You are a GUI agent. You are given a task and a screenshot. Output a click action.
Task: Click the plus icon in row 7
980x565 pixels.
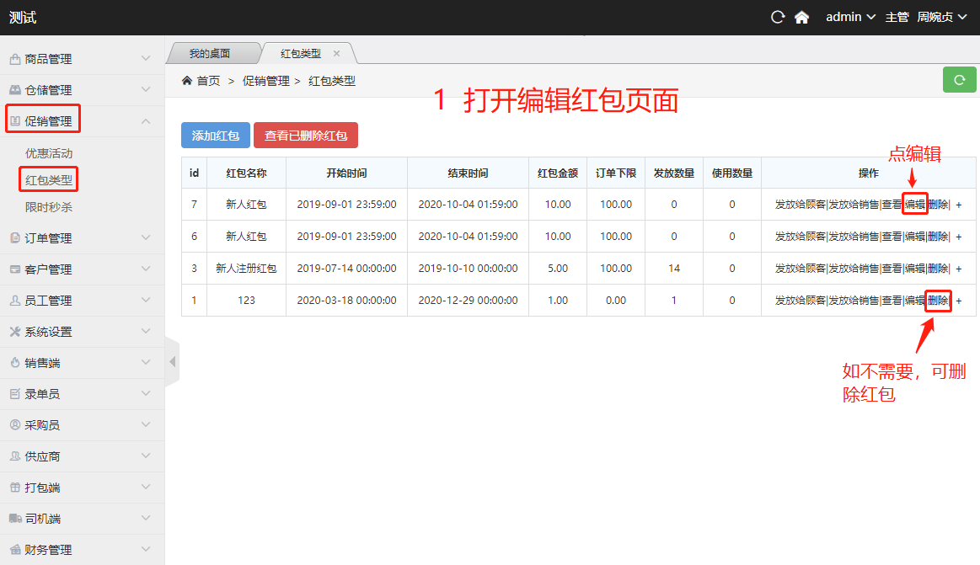pos(958,205)
